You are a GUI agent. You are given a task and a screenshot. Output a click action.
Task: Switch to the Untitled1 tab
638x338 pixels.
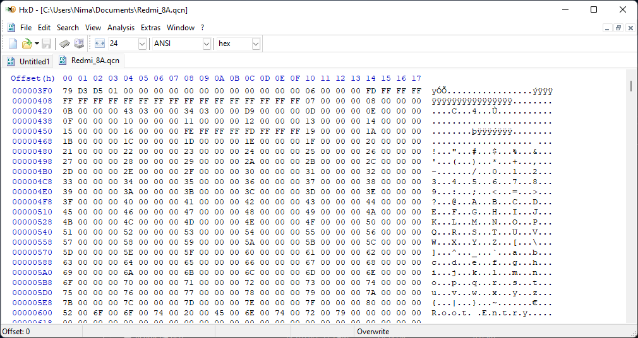(x=28, y=61)
